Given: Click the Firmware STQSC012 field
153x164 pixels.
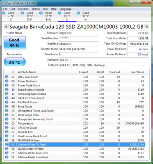Looking at the screenshot, I should [x=79, y=33].
